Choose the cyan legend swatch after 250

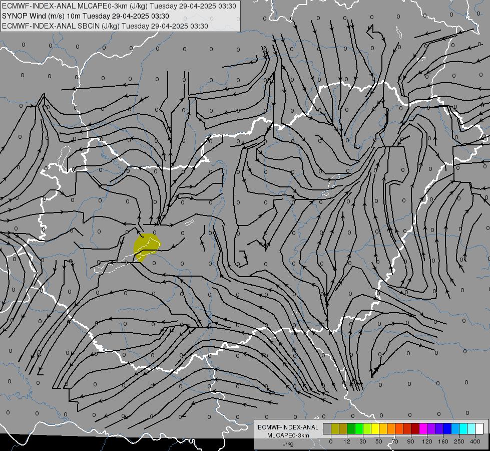click(x=463, y=428)
